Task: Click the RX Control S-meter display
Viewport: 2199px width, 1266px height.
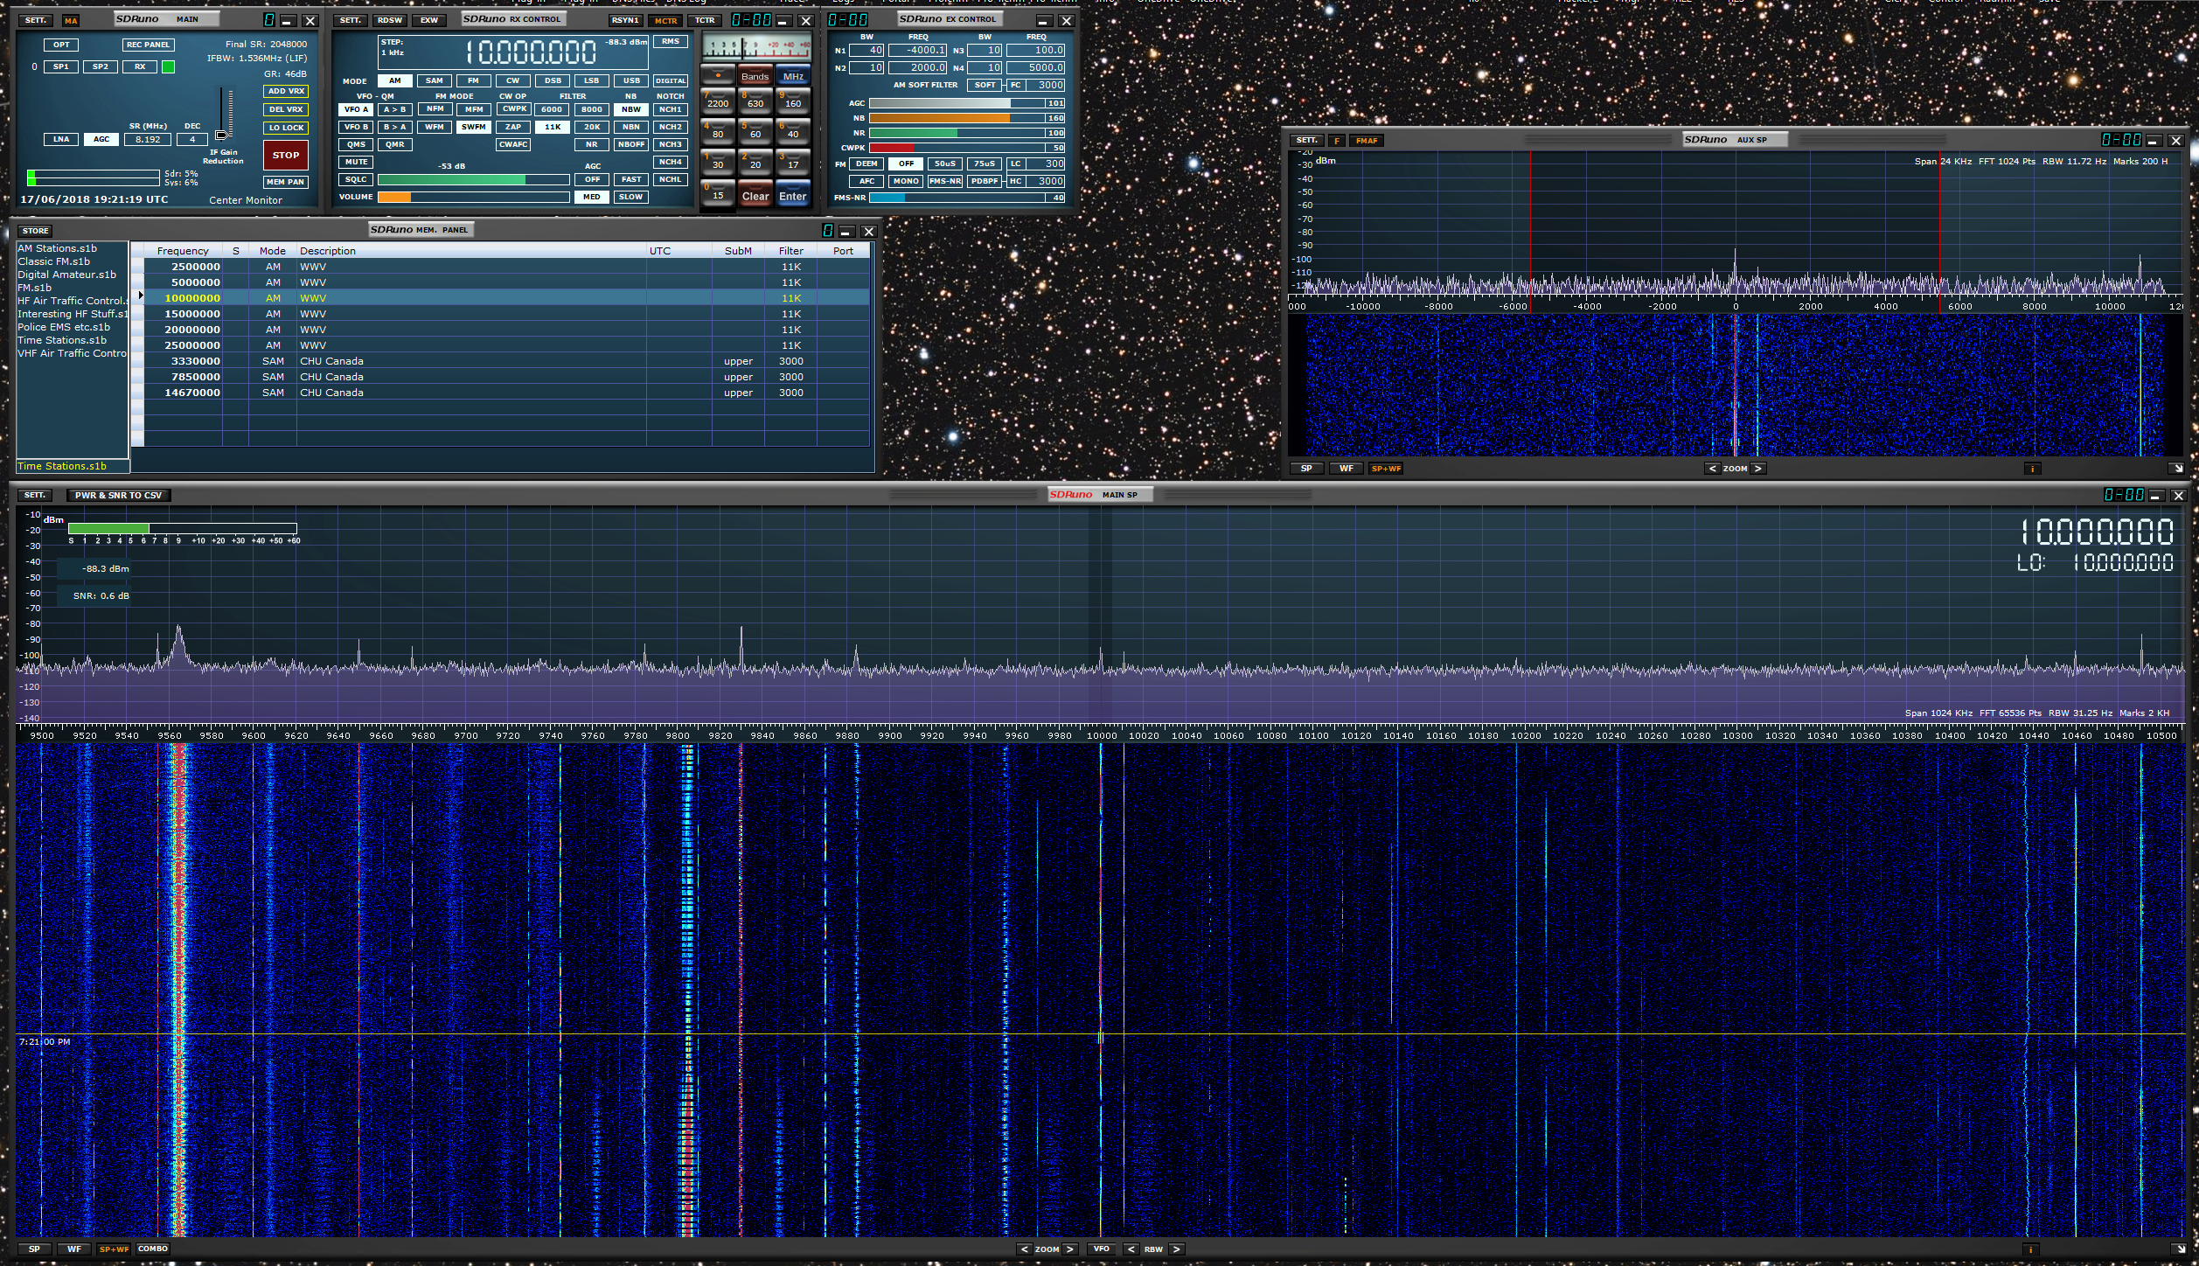Action: 756,48
